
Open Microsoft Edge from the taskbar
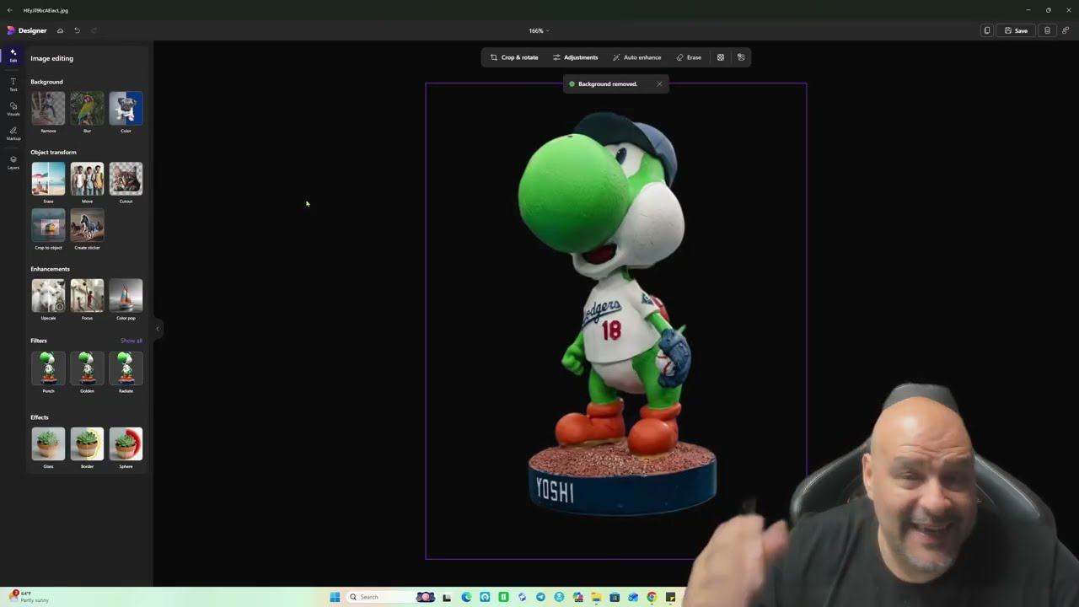click(x=466, y=597)
